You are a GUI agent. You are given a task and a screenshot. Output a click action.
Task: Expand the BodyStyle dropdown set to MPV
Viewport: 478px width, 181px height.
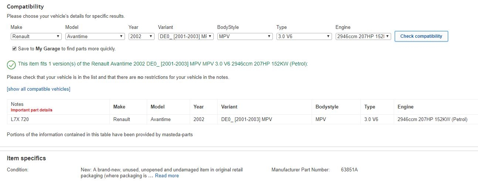point(245,36)
